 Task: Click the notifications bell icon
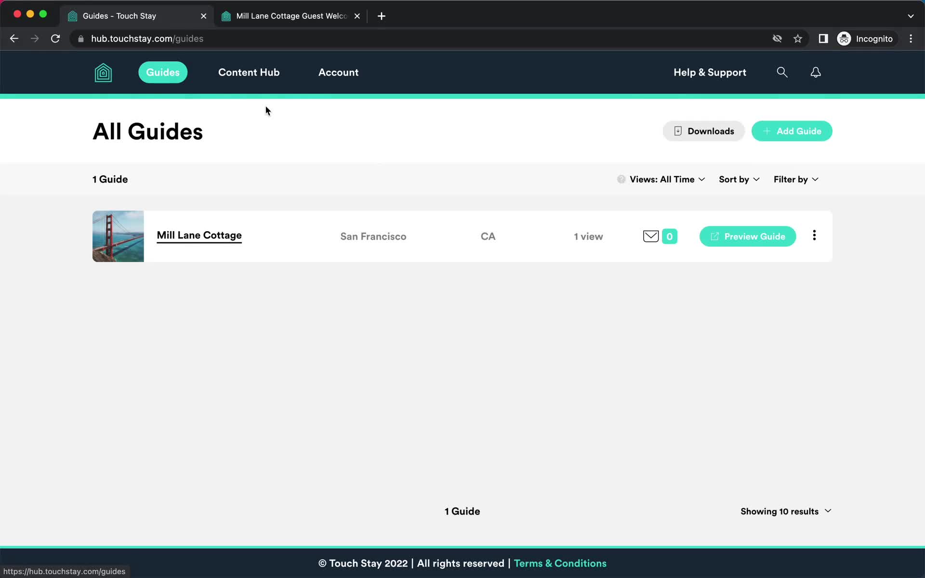tap(815, 72)
